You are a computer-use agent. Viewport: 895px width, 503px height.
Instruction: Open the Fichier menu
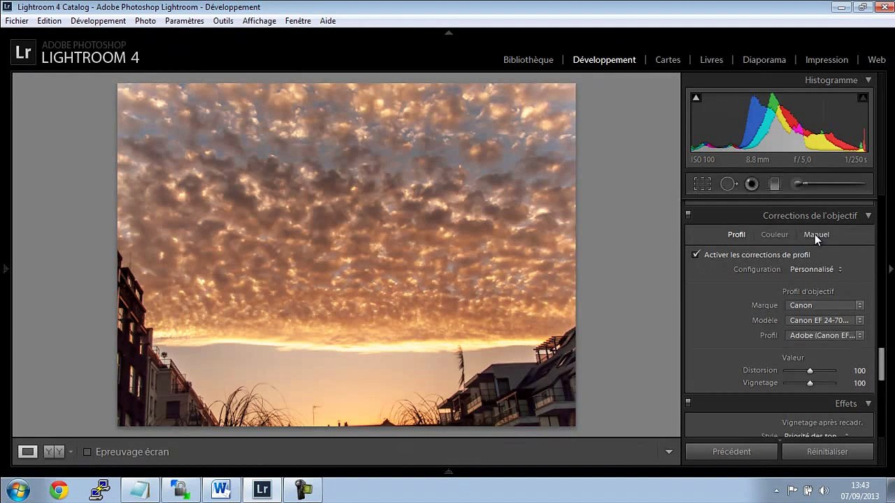[x=17, y=21]
